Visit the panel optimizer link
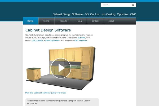The height and width of the screenshot is (106, 159). point(52,40)
